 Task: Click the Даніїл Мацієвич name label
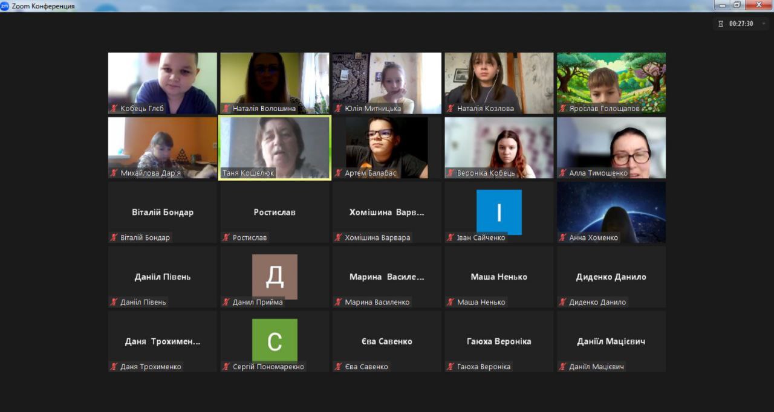pyautogui.click(x=596, y=367)
